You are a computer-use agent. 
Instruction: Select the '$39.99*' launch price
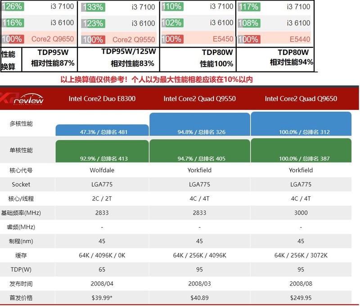(102, 298)
